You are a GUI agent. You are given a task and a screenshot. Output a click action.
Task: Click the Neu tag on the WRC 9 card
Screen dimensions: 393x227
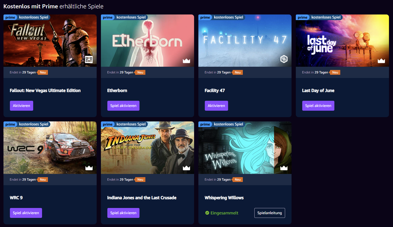point(43,180)
